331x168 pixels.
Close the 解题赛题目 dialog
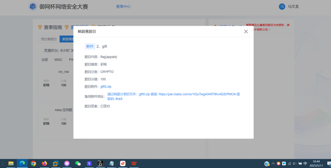tap(245, 31)
